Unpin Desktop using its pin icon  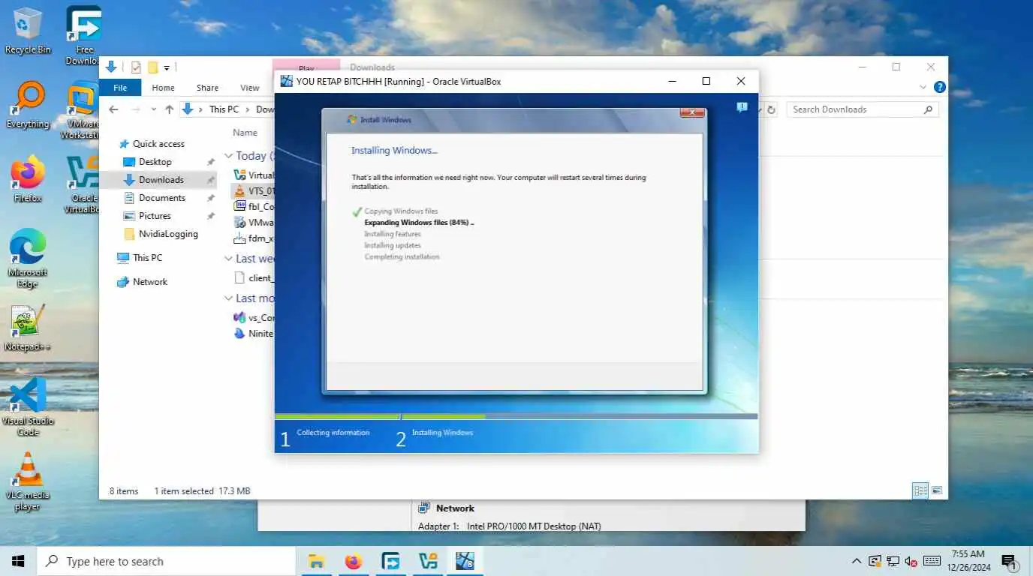point(210,162)
